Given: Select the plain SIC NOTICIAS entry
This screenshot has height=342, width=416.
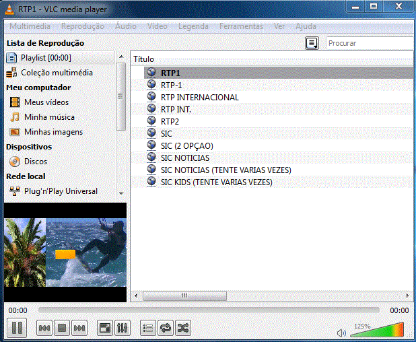Looking at the screenshot, I should pyautogui.click(x=272, y=158).
